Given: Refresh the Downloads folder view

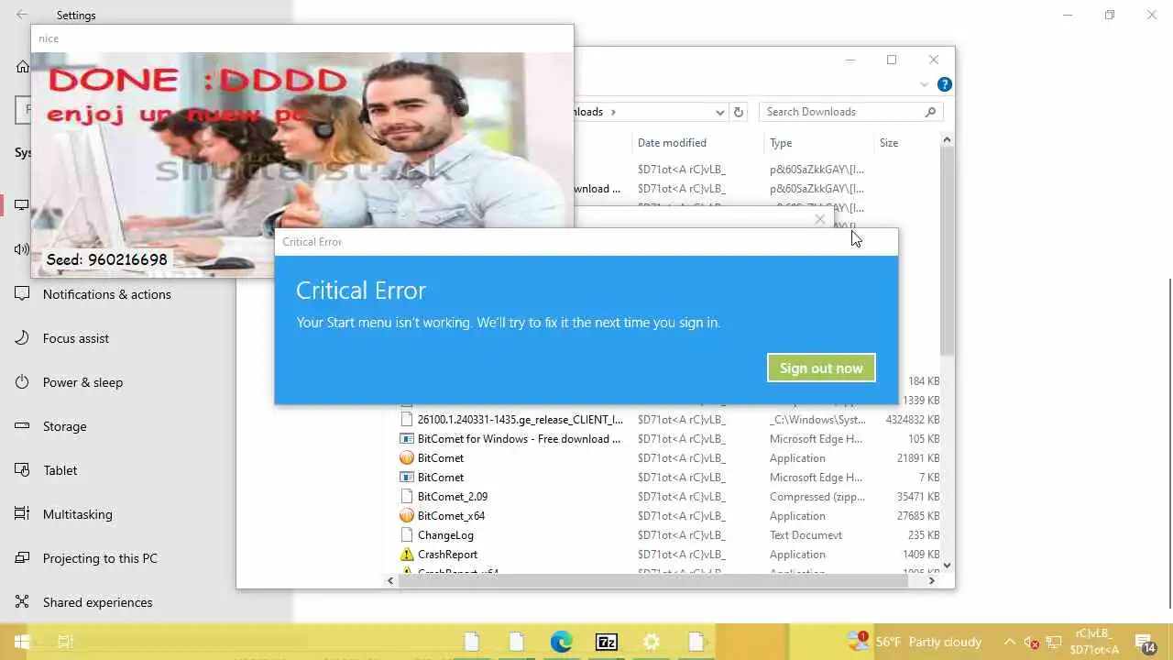Looking at the screenshot, I should [739, 112].
